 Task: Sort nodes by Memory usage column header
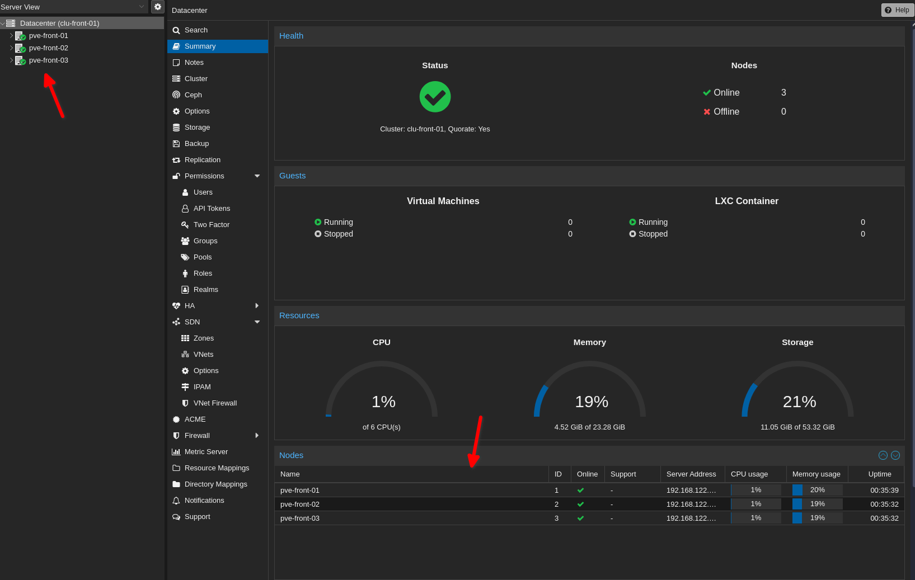[x=816, y=474]
